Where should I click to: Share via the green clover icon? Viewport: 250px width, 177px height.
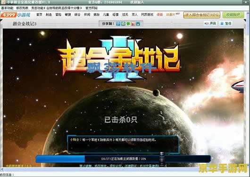pyautogui.click(x=128, y=24)
